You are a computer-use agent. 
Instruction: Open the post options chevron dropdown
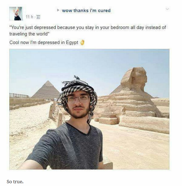(x=167, y=9)
